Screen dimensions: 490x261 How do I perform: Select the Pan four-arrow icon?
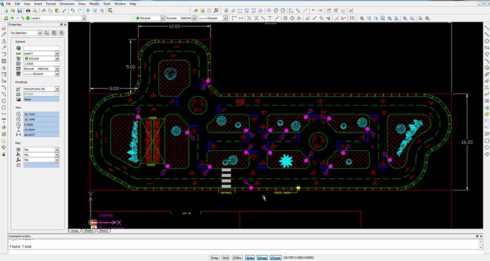click(x=88, y=11)
